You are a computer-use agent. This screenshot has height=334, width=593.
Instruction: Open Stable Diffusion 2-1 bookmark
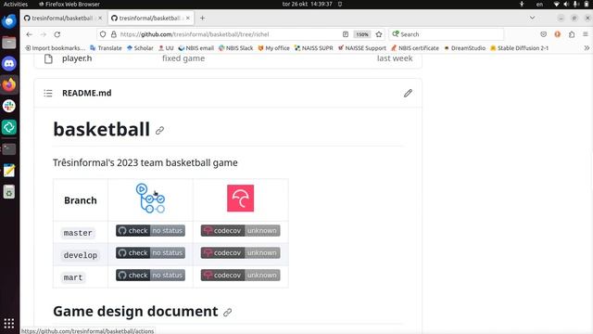click(519, 48)
